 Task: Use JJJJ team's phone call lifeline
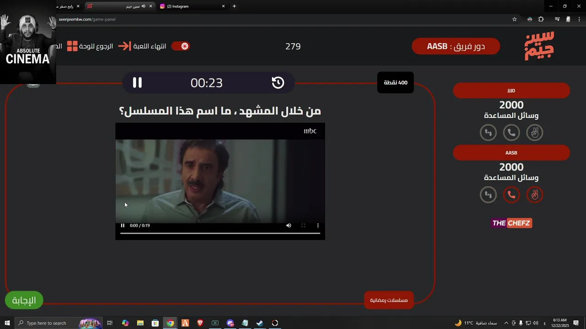pyautogui.click(x=511, y=133)
